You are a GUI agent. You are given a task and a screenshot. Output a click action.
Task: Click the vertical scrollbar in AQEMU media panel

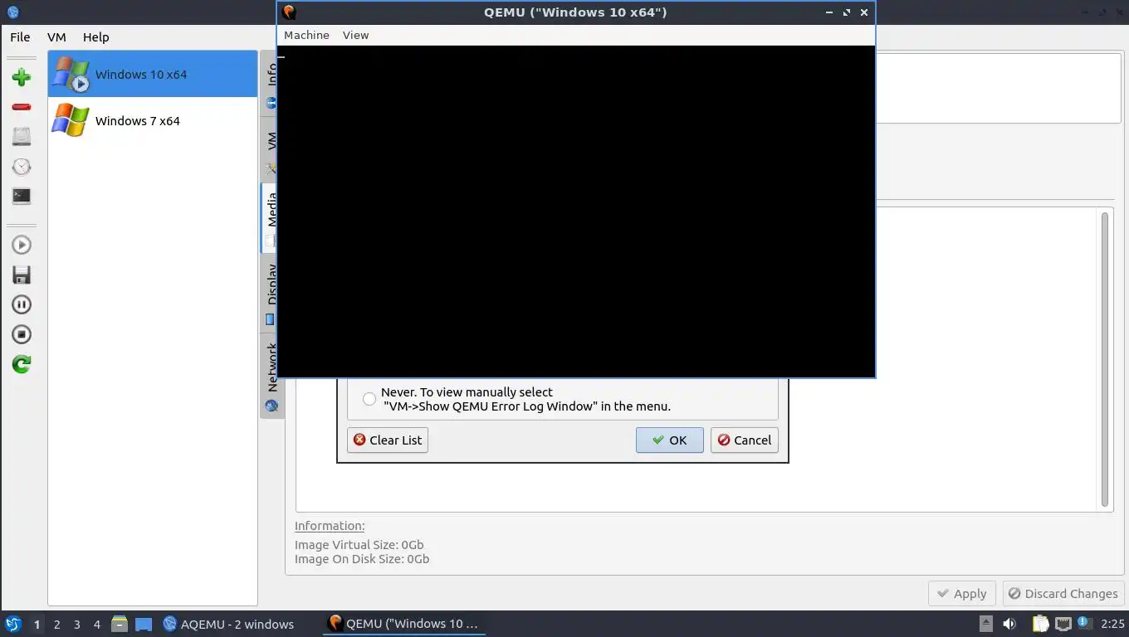click(x=1105, y=359)
